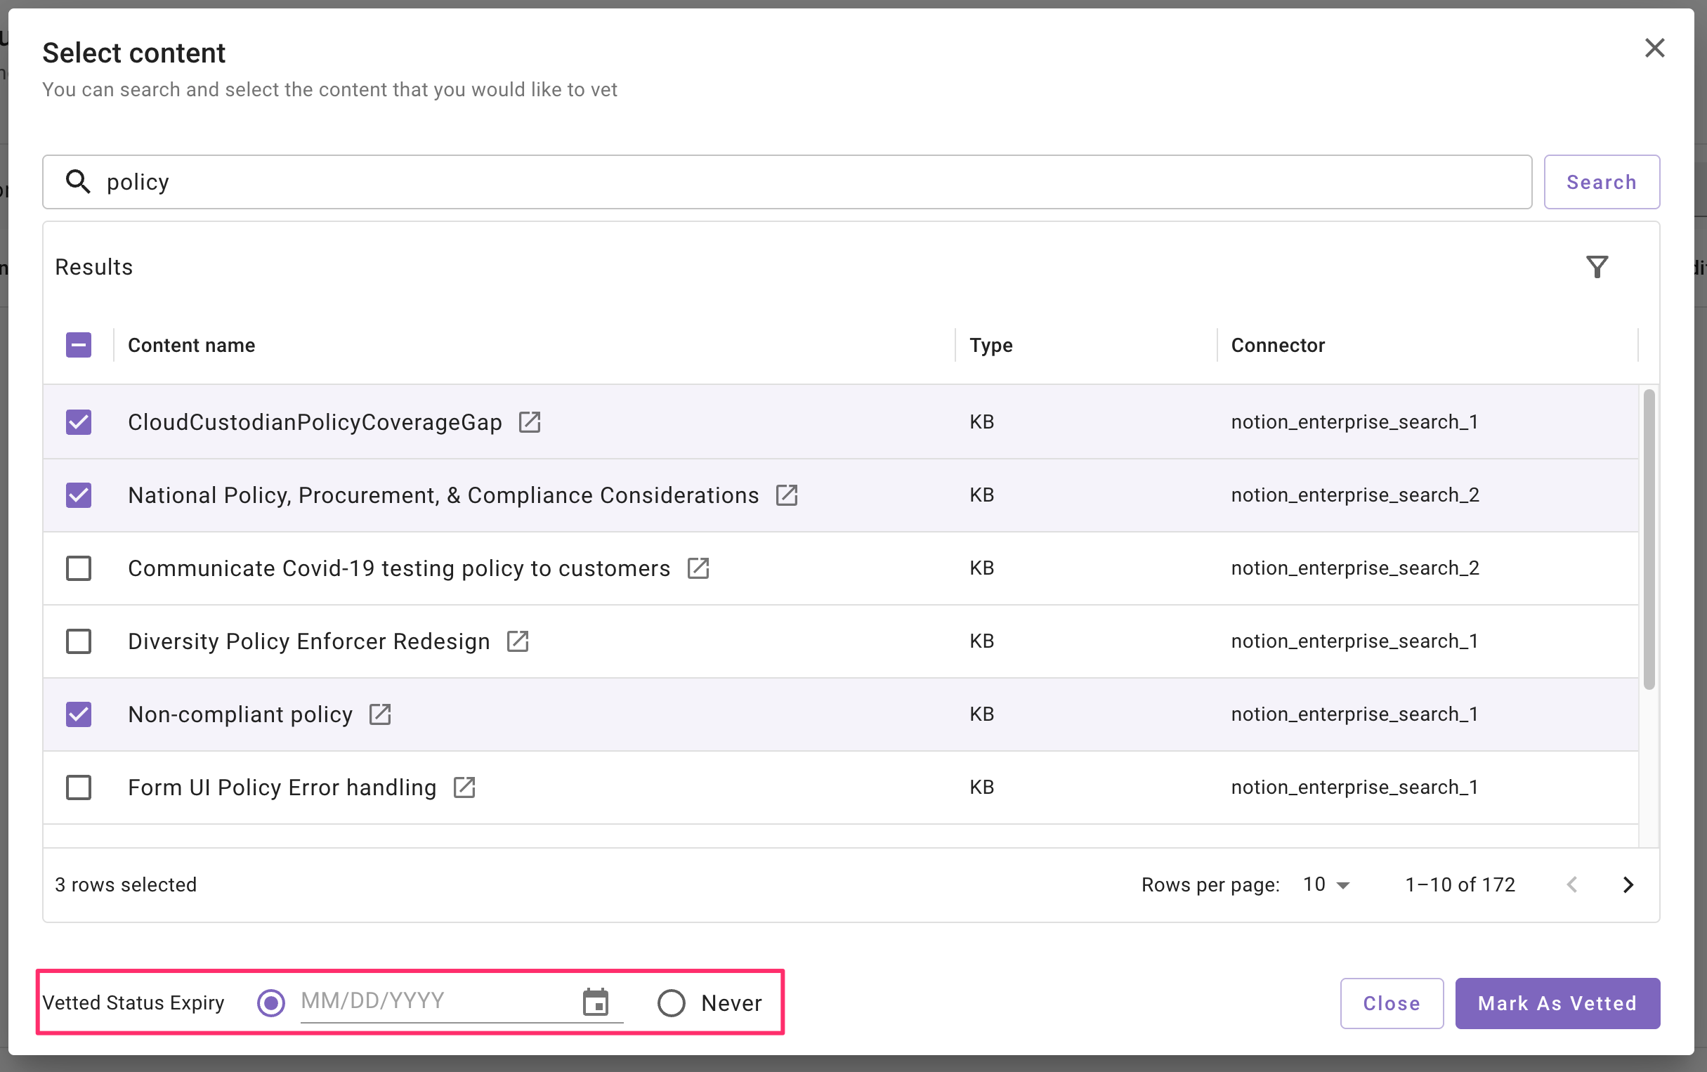Open Non-compliant policy external link icon

point(380,714)
